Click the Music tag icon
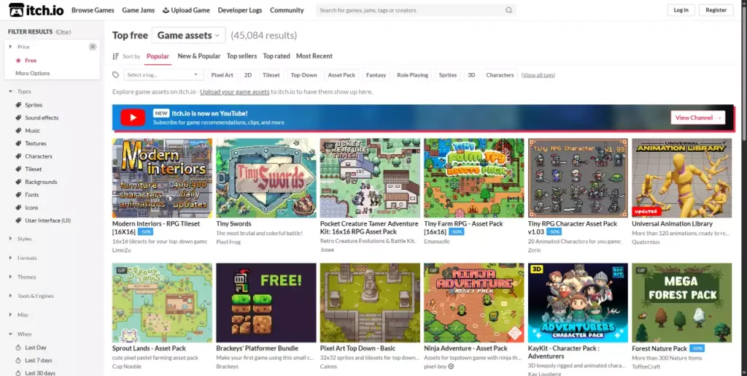747x376 pixels. (18, 131)
